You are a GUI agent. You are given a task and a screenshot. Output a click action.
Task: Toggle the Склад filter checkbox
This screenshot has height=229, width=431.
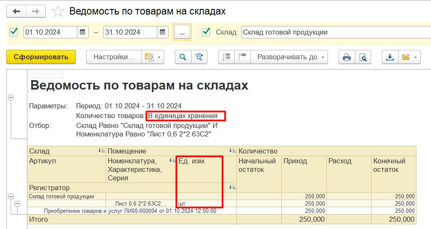click(x=206, y=32)
